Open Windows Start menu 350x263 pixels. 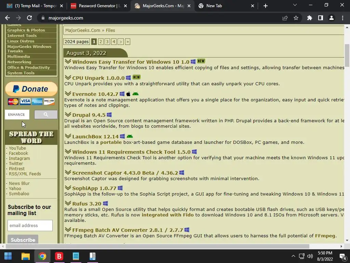click(8, 256)
